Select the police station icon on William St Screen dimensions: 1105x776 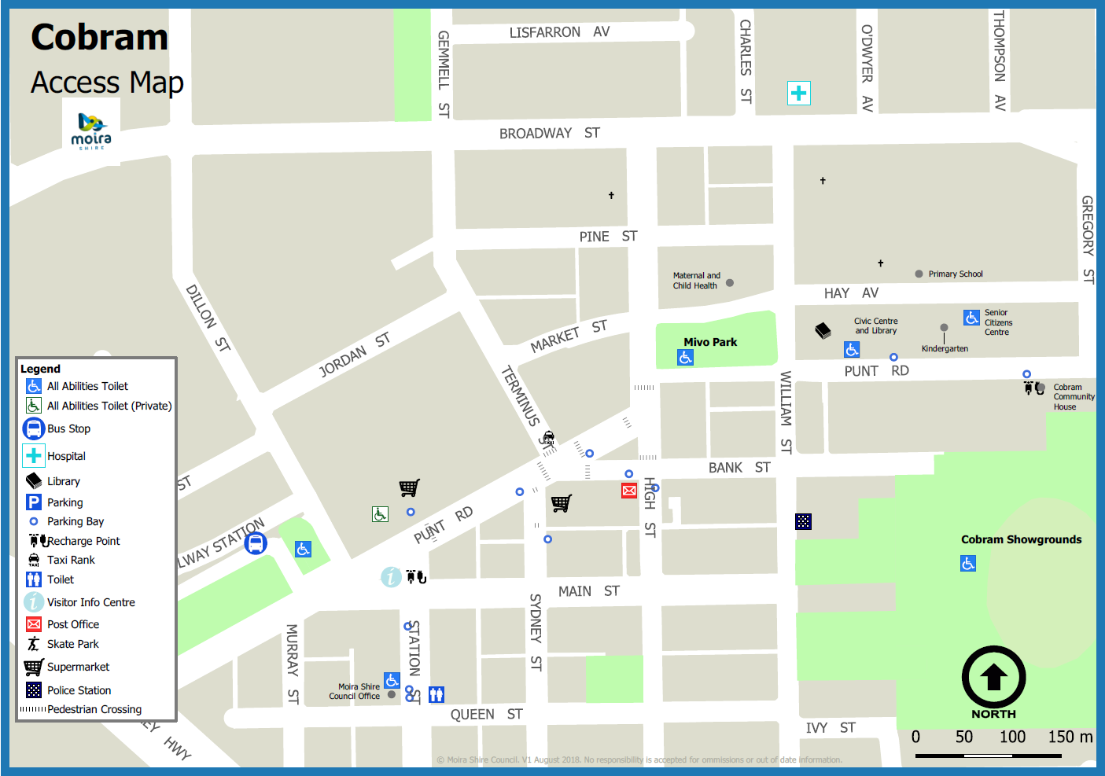point(803,521)
